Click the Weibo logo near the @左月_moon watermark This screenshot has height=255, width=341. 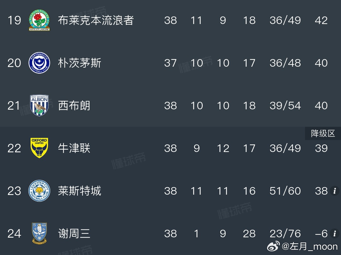[x=273, y=246]
